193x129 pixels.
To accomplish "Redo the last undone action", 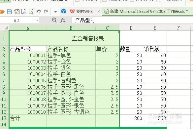I will pos(46,12).
